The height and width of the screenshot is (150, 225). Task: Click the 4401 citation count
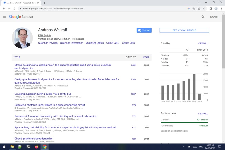pos(133,65)
